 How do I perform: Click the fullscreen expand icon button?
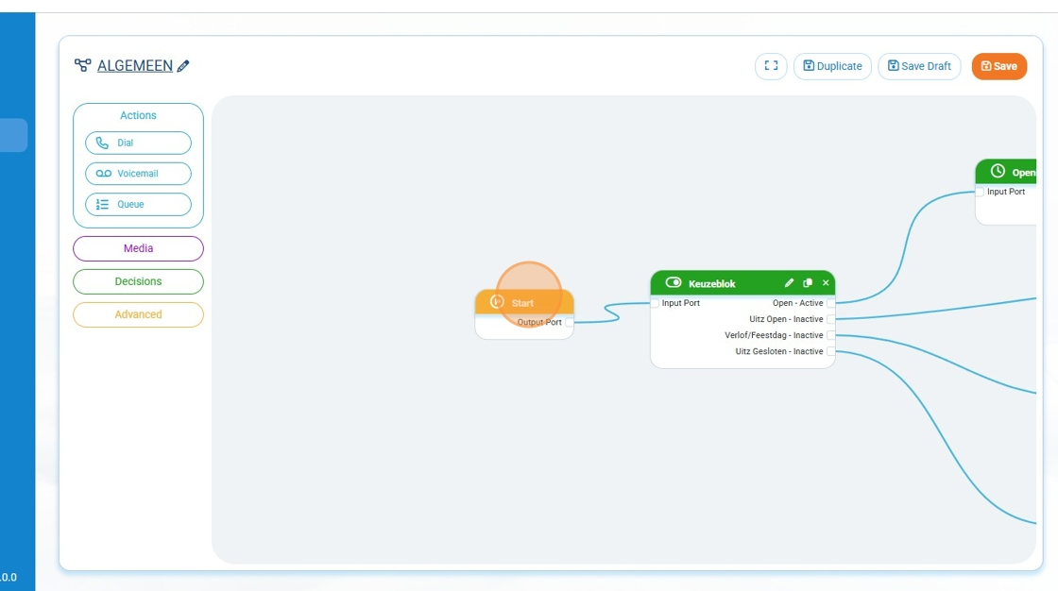[771, 66]
